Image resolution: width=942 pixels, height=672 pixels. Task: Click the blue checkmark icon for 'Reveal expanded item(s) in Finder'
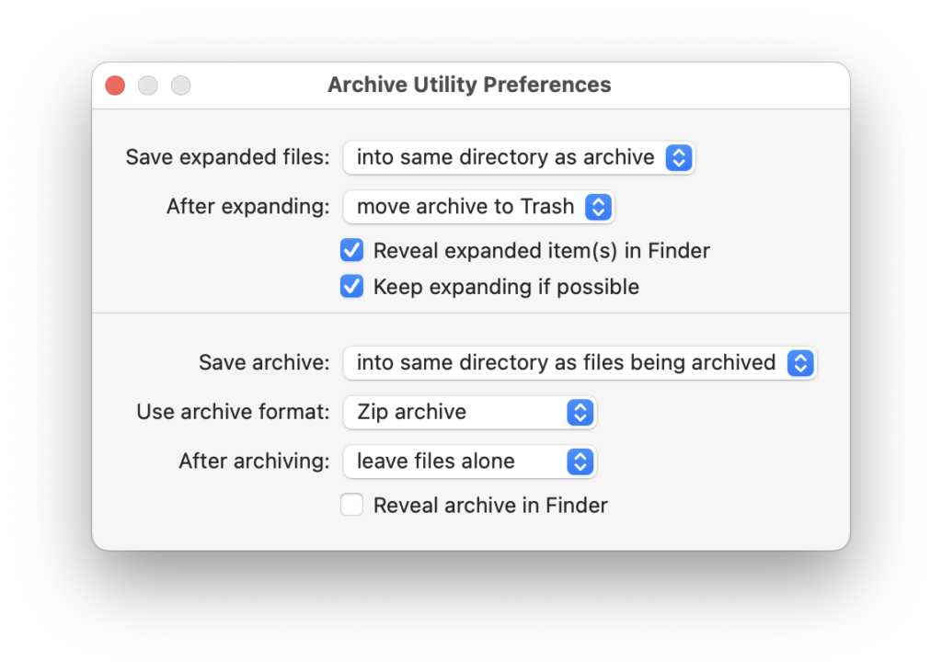[351, 250]
